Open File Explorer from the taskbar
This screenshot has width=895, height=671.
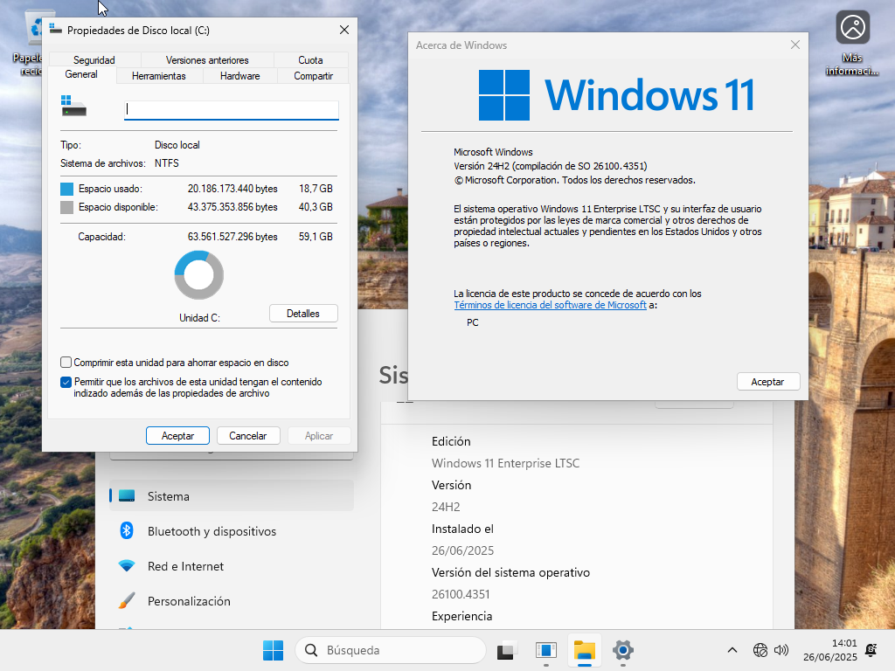tap(585, 650)
